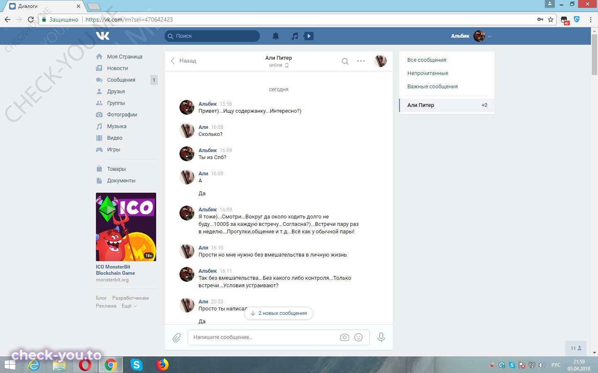Viewport: 598px width, 373px height.
Task: Open File Explorer from the taskbar
Action: click(x=59, y=365)
